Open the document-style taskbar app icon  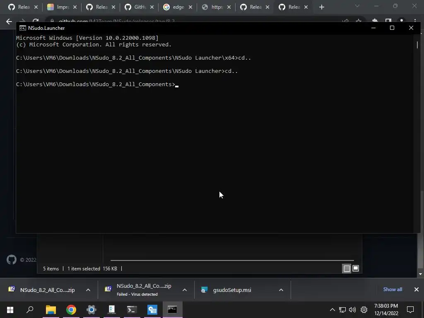pos(112,310)
